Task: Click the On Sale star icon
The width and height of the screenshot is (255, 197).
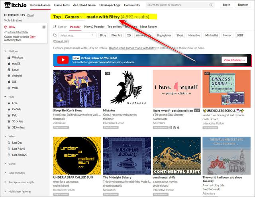Action: pyautogui.click(x=9, y=109)
